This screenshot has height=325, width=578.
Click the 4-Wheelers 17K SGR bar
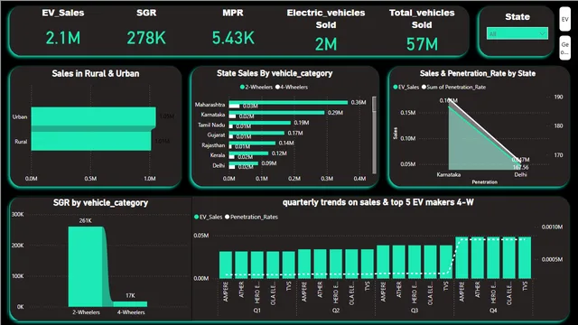coord(130,304)
